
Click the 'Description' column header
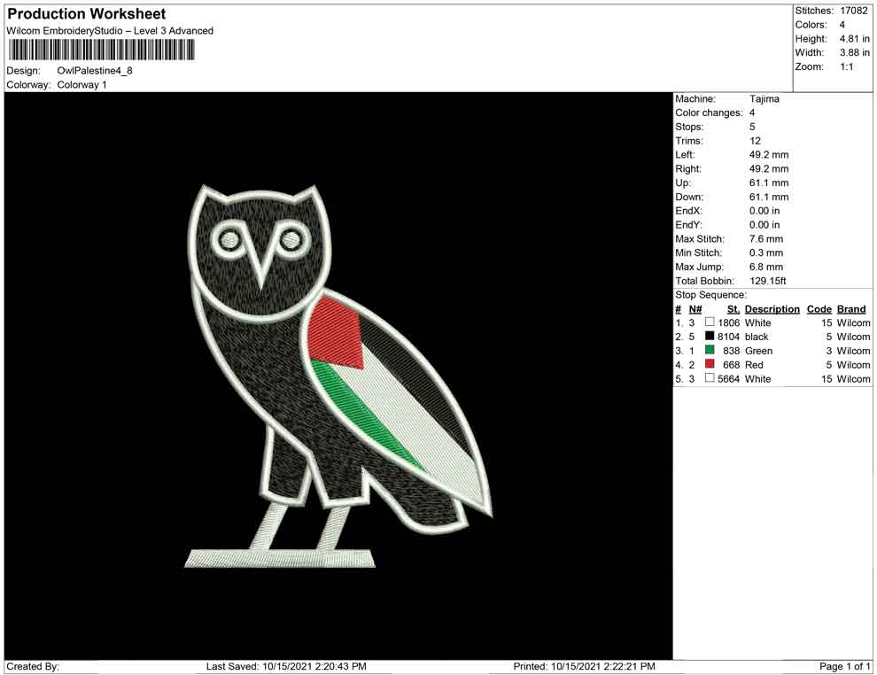click(x=772, y=309)
